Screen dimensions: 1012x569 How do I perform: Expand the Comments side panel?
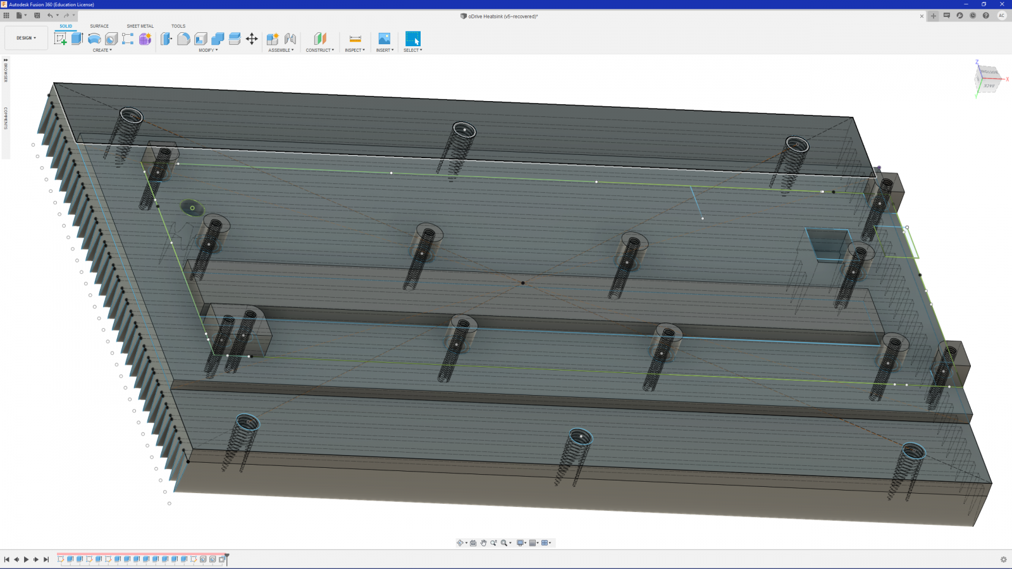click(6, 118)
